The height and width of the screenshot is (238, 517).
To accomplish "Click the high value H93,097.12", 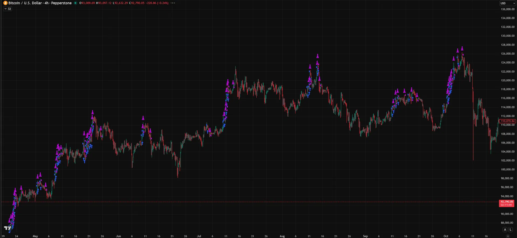I will [x=104, y=3].
